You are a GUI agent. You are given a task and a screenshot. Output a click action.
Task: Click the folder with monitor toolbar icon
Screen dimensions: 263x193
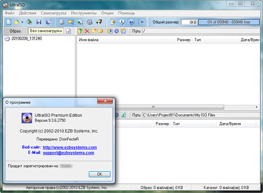click(x=71, y=22)
